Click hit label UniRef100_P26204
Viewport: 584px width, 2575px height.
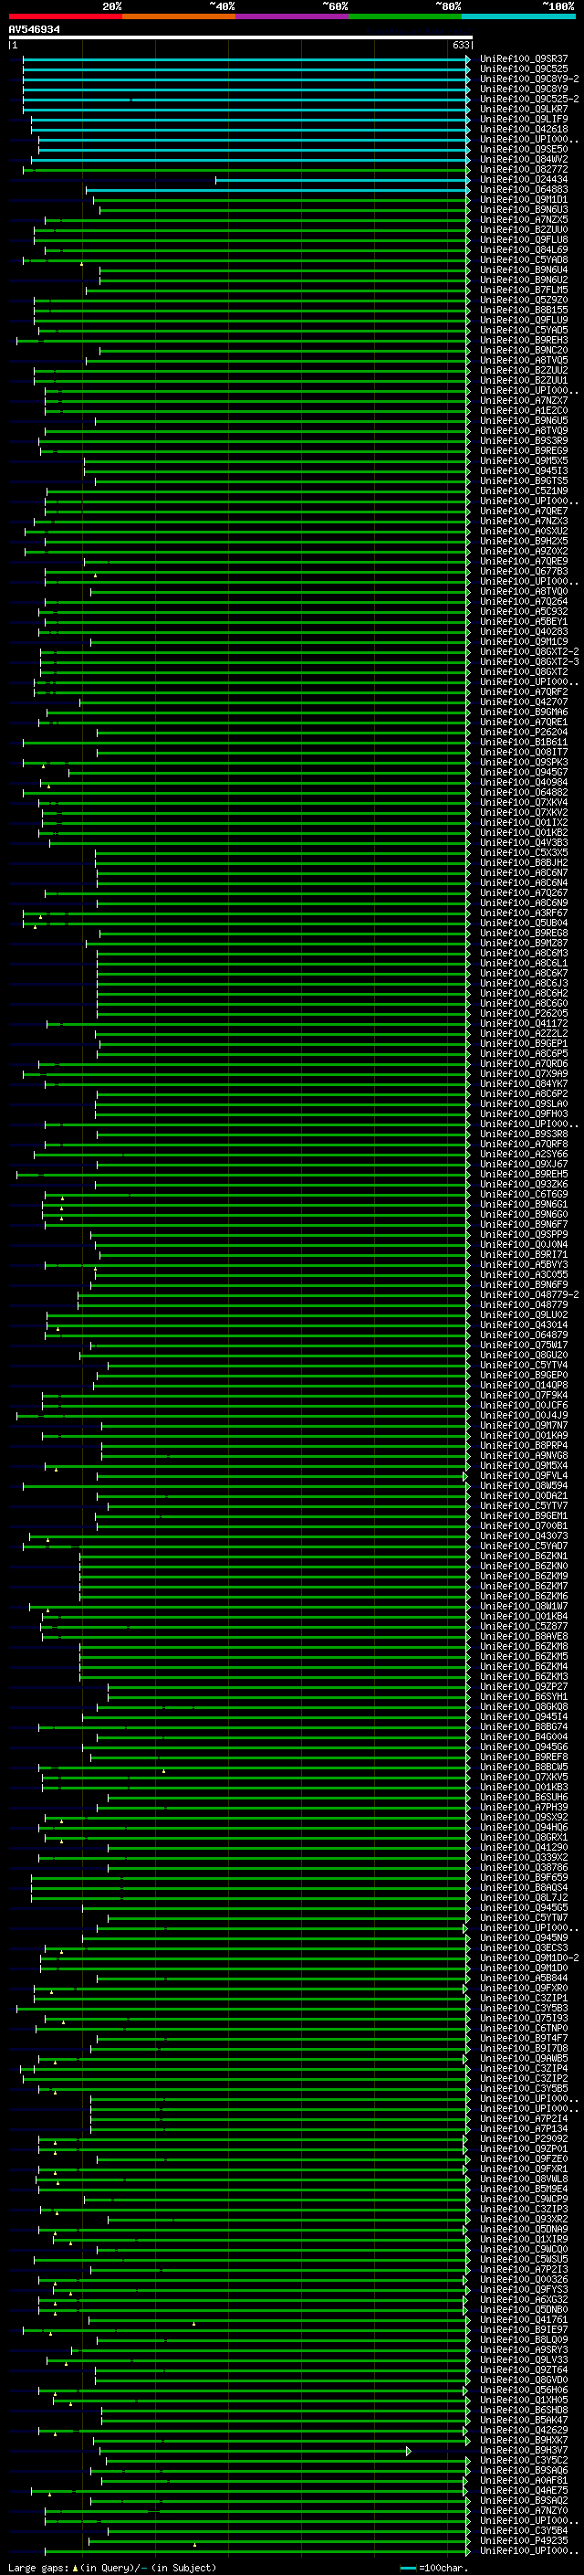tap(524, 732)
